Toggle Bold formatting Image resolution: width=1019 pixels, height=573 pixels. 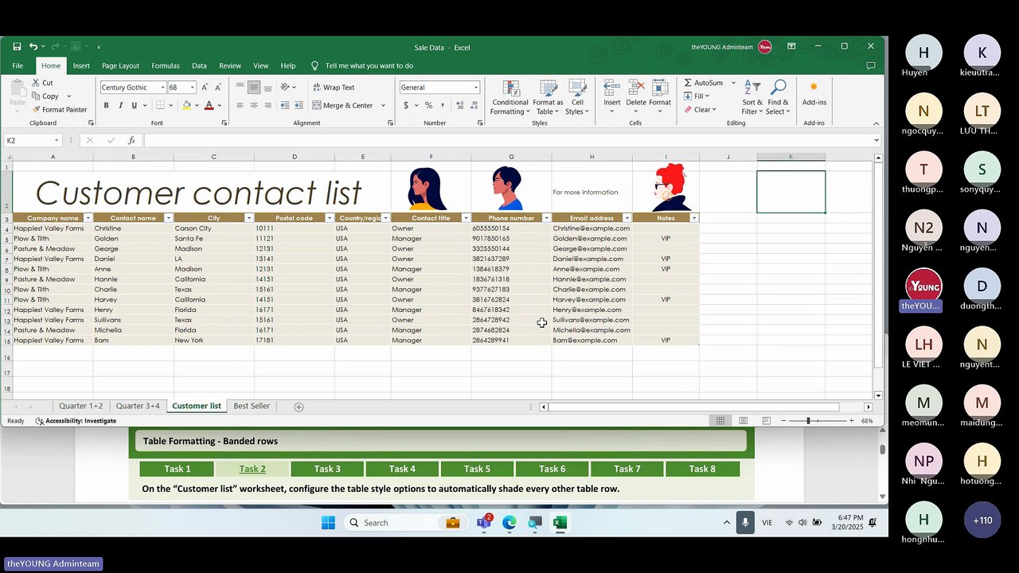tap(106, 105)
